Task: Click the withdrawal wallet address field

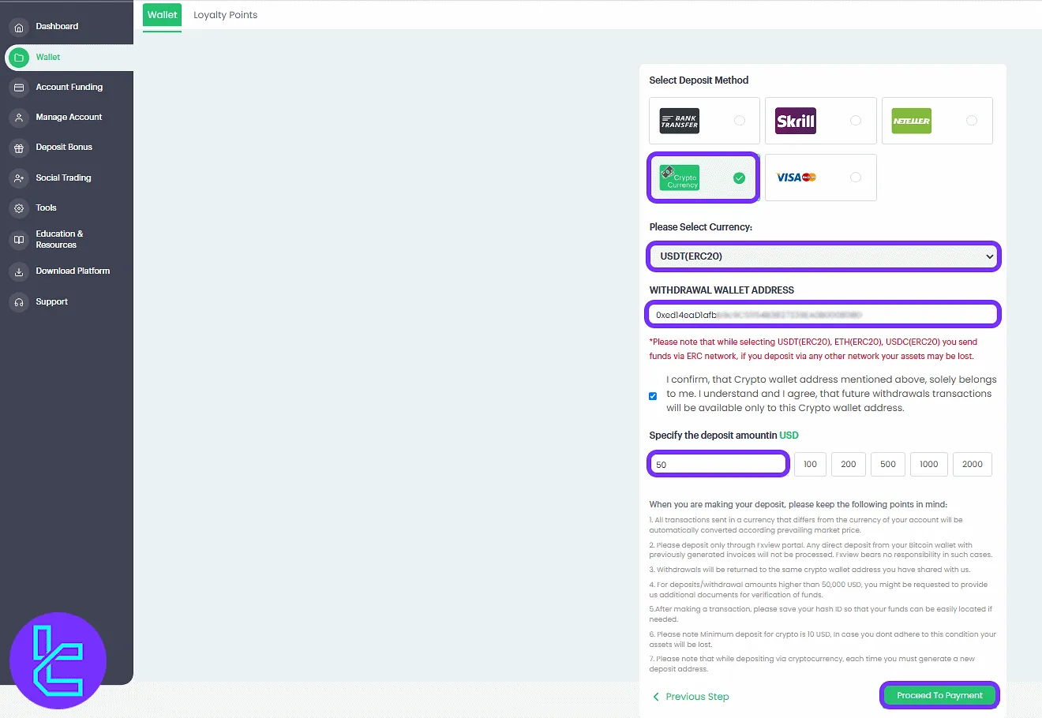Action: pyautogui.click(x=823, y=315)
